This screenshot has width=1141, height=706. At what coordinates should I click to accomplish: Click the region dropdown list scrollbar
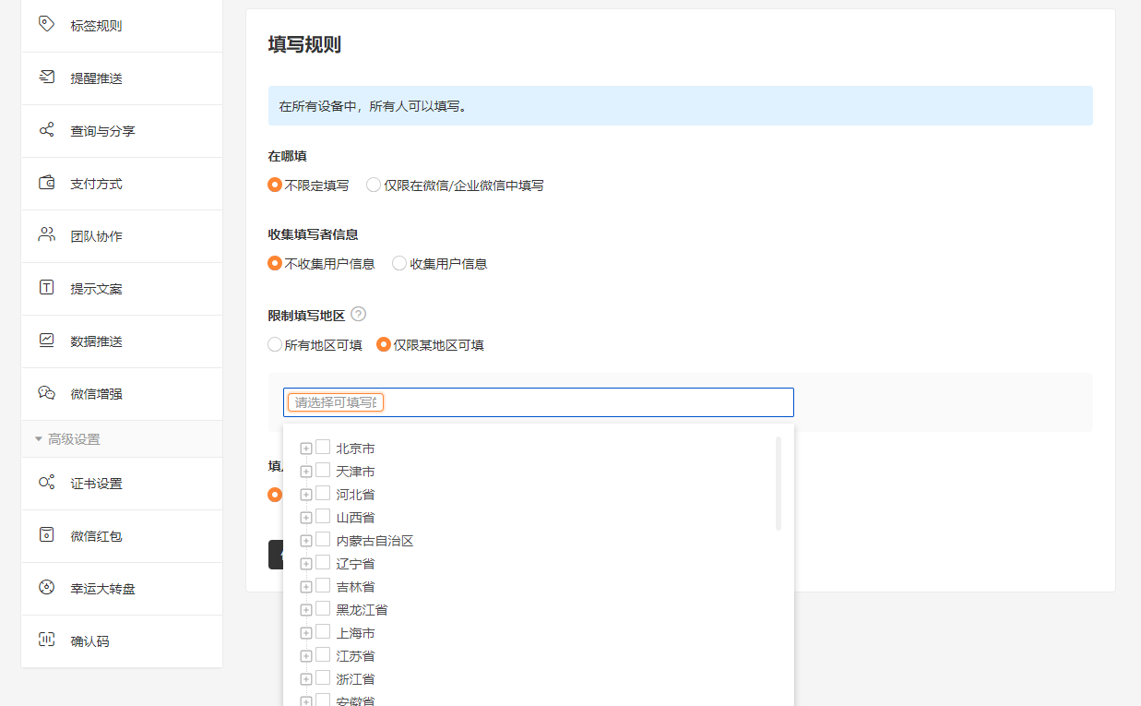778,484
